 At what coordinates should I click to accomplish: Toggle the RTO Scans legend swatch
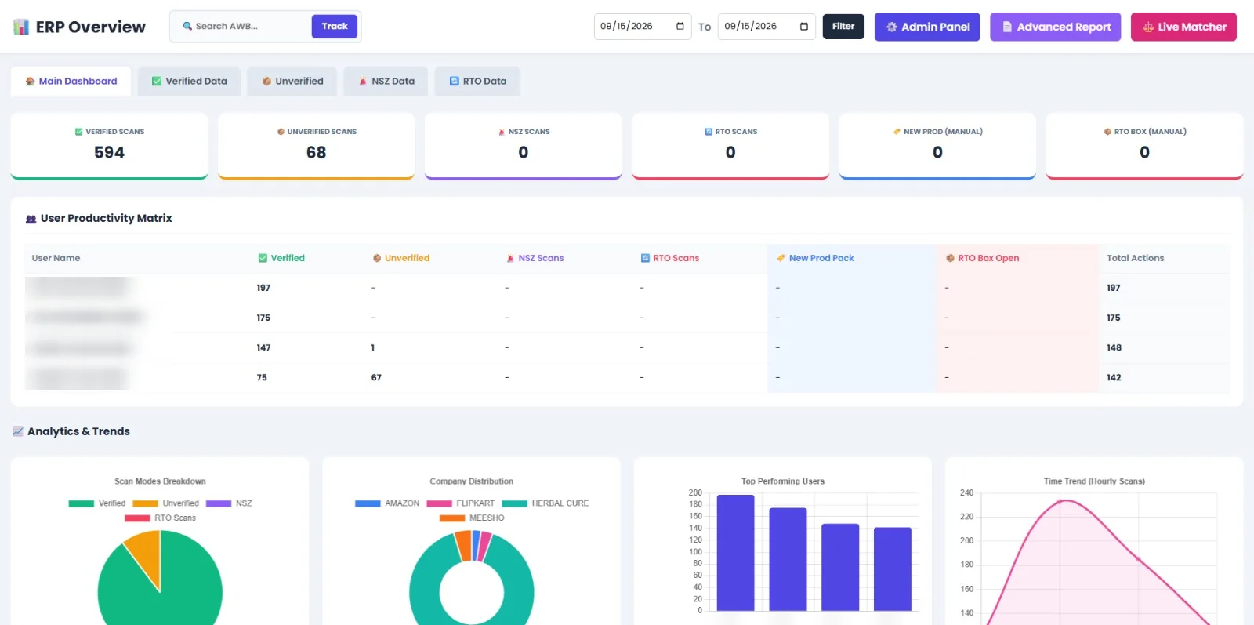point(137,518)
